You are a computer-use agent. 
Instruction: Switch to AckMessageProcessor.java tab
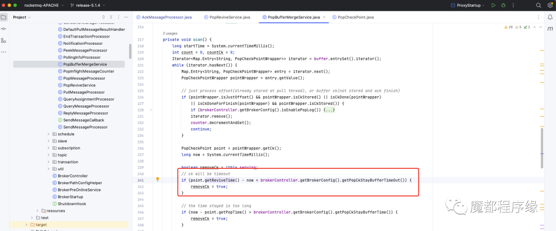click(x=164, y=17)
